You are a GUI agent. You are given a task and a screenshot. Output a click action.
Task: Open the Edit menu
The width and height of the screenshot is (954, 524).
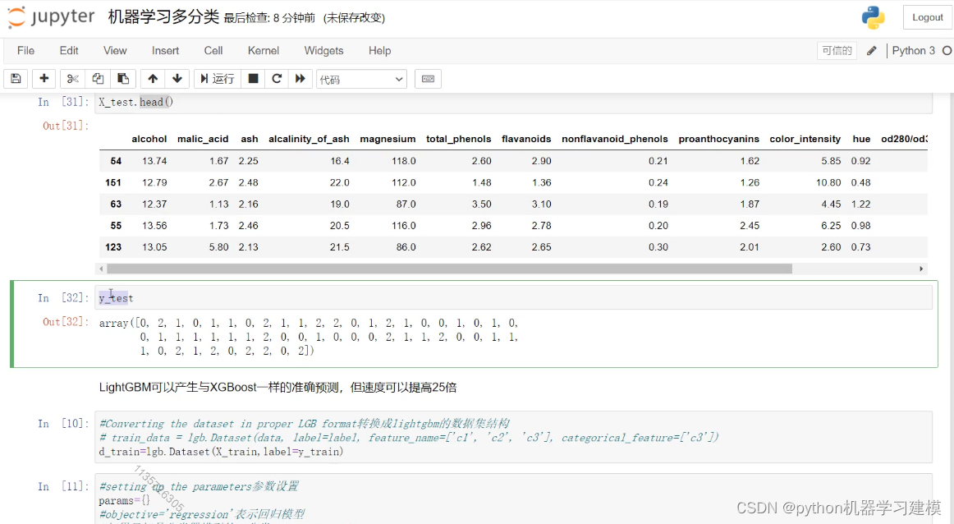tap(69, 51)
